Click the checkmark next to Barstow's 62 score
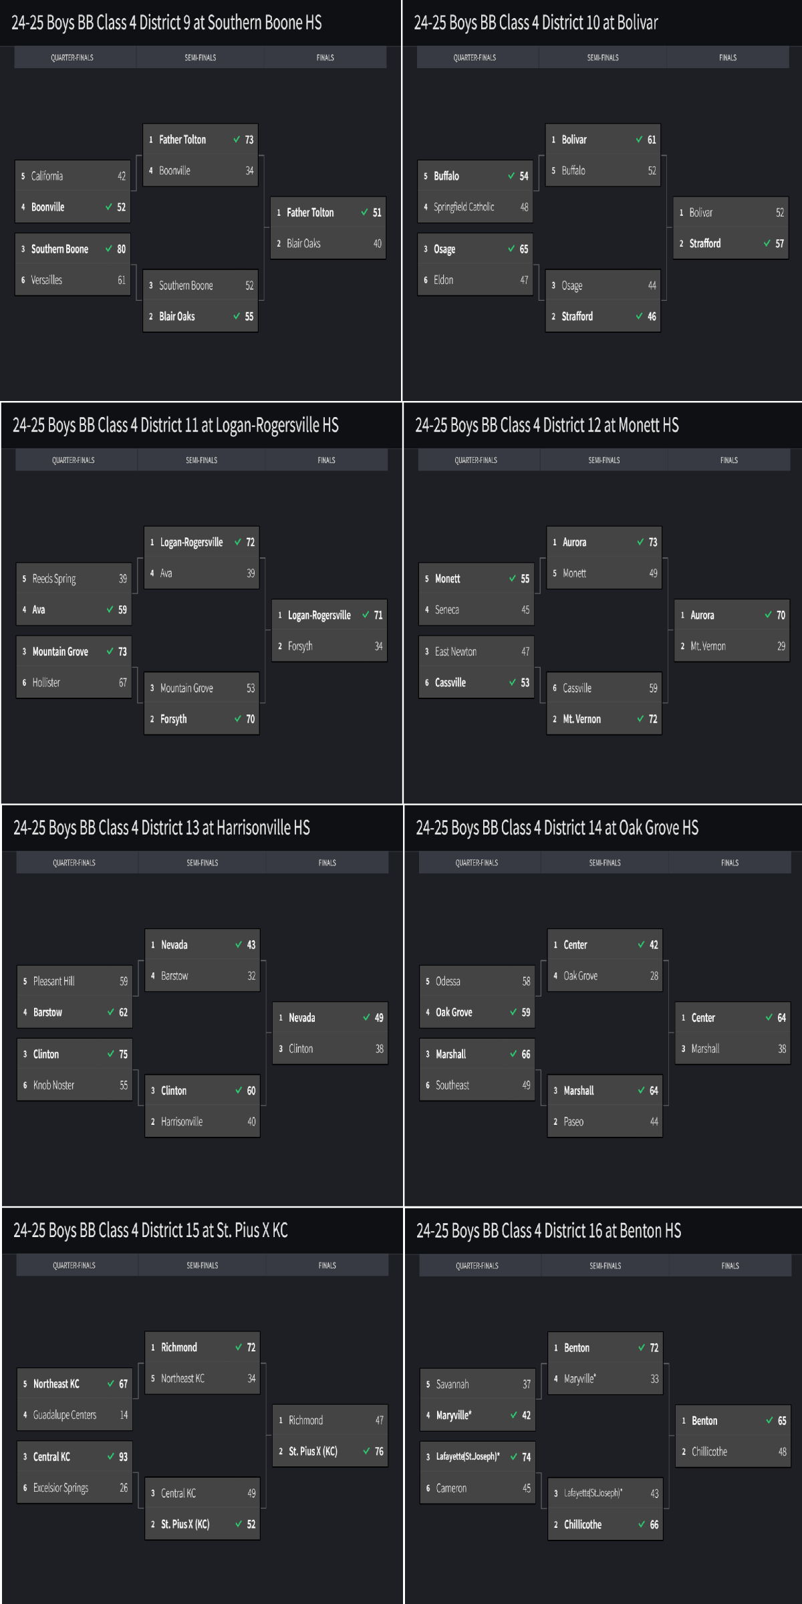 [111, 1012]
